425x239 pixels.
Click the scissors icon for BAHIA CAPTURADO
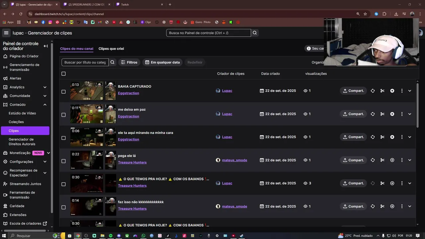pos(382,91)
